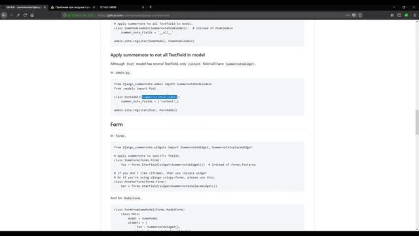419x236 pixels.
Task: Click the highlighted SummernoteModelAdmin selection
Action: 159,97
